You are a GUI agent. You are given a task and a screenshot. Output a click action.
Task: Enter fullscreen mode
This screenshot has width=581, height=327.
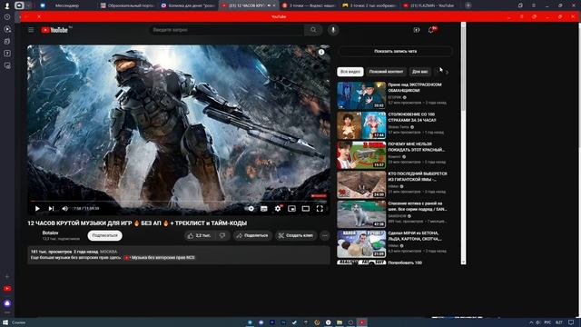320,209
